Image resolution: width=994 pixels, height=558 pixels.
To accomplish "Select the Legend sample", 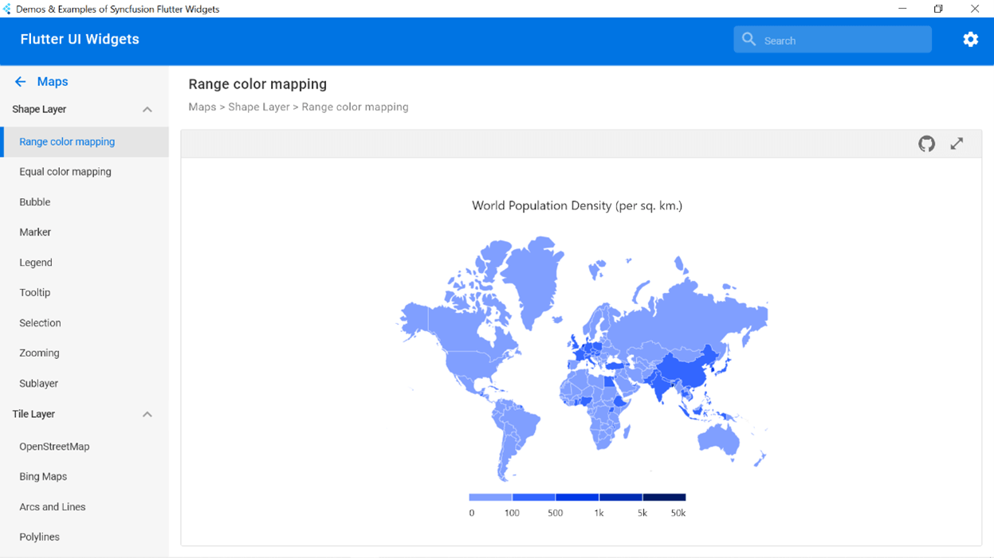I will [36, 263].
